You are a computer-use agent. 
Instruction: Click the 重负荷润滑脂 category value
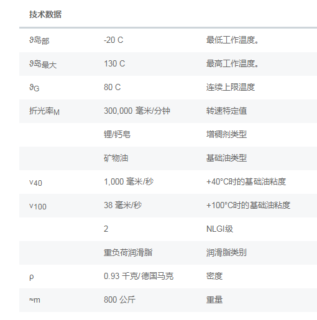tap(128, 252)
